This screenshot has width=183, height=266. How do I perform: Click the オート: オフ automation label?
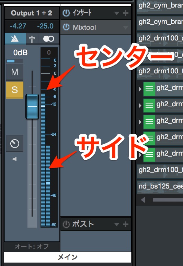[x=32, y=246]
